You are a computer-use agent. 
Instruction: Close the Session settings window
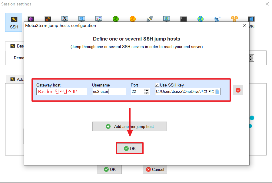[267, 4]
